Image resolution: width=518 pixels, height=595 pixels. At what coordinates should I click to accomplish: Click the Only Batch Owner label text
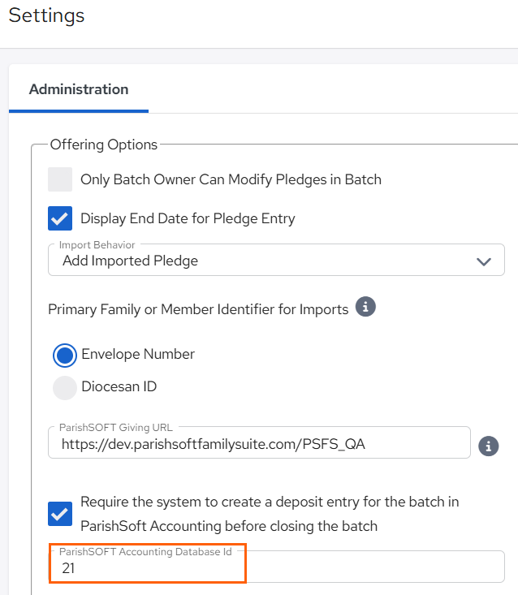231,179
